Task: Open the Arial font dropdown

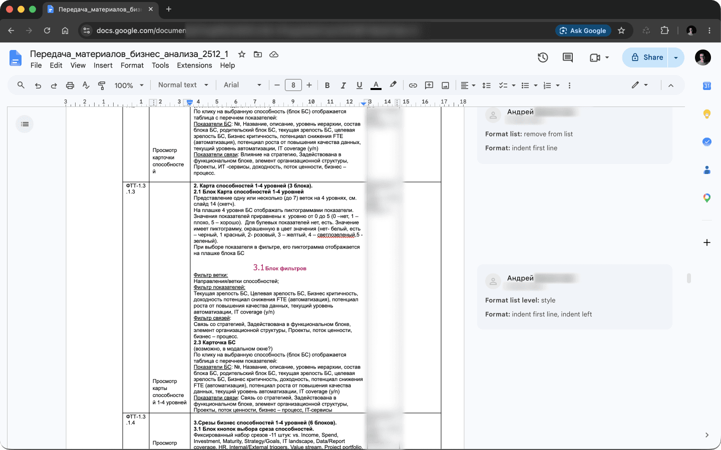Action: 242,85
